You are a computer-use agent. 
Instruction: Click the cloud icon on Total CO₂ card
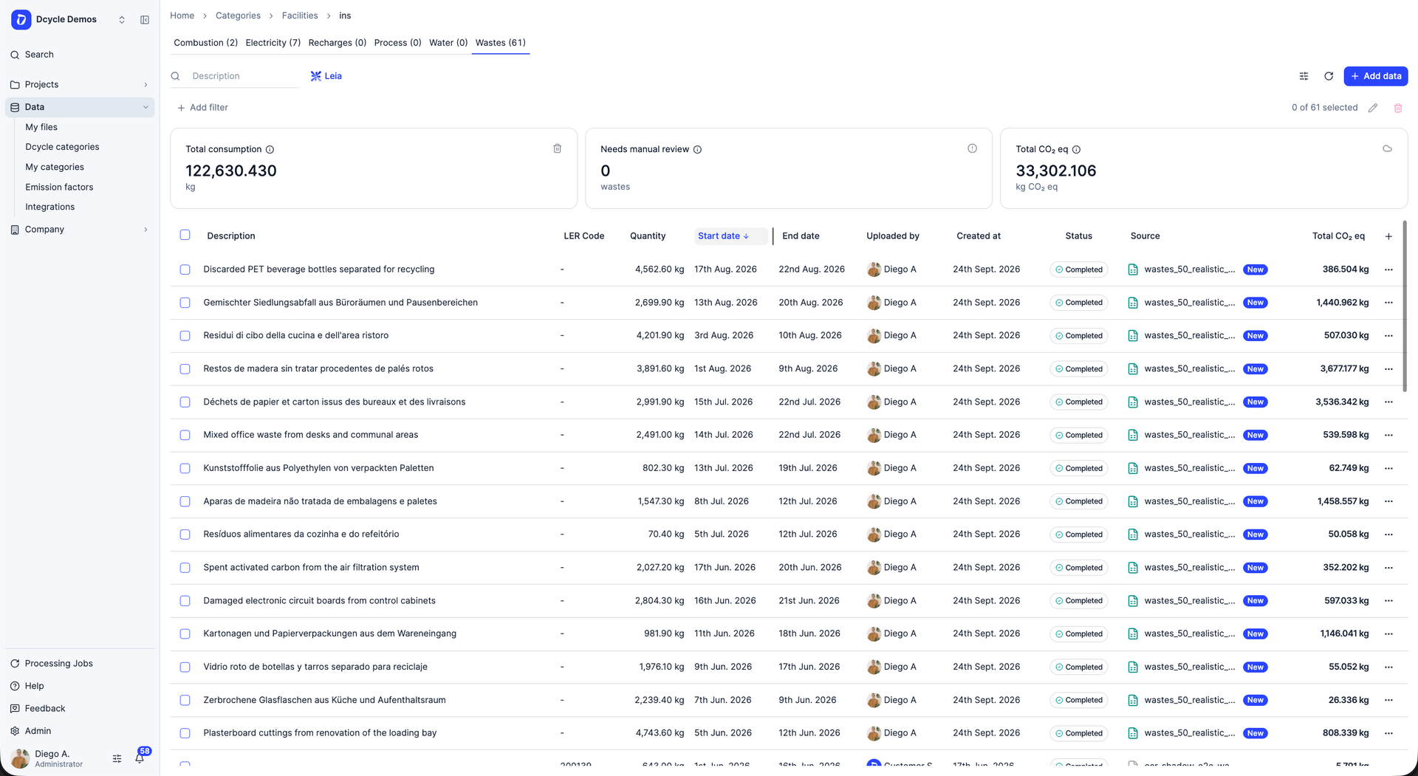point(1387,148)
